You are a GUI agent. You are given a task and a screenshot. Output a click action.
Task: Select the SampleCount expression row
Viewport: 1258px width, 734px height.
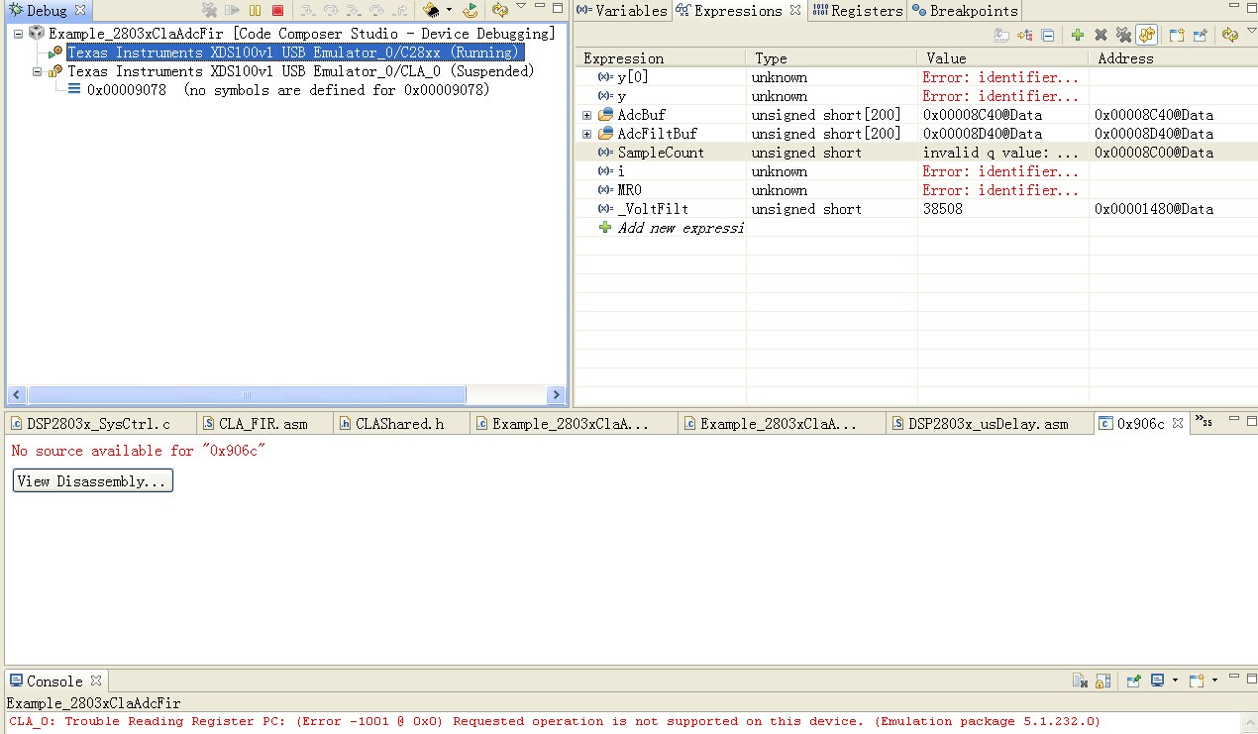point(916,153)
